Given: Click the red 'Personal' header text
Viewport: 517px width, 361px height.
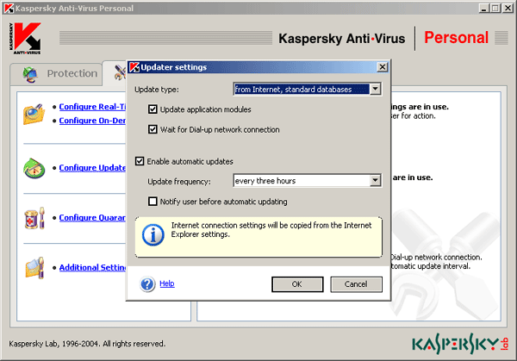Looking at the screenshot, I should [456, 37].
